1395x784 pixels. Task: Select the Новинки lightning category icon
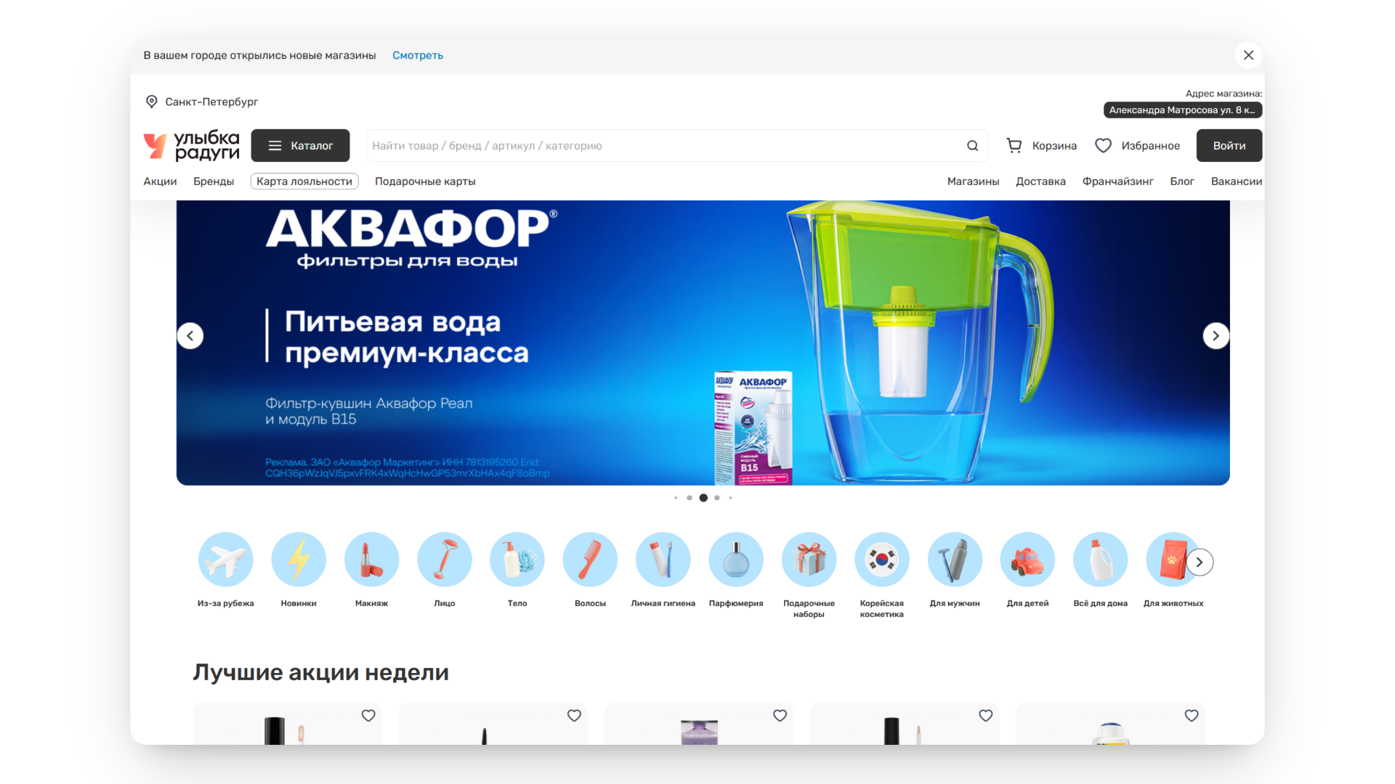click(299, 560)
